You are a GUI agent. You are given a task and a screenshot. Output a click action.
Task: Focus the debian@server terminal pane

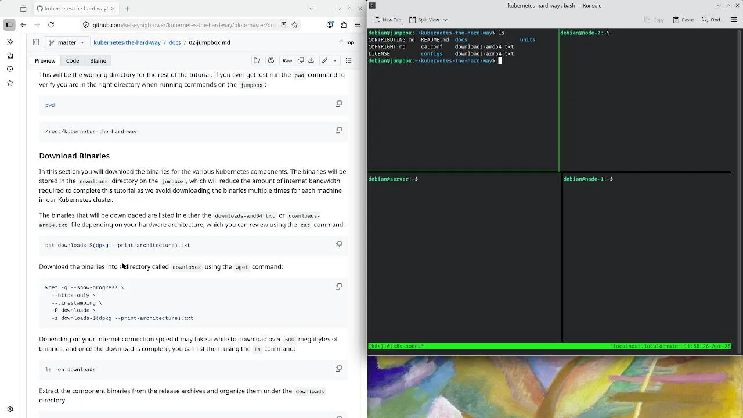(464, 258)
